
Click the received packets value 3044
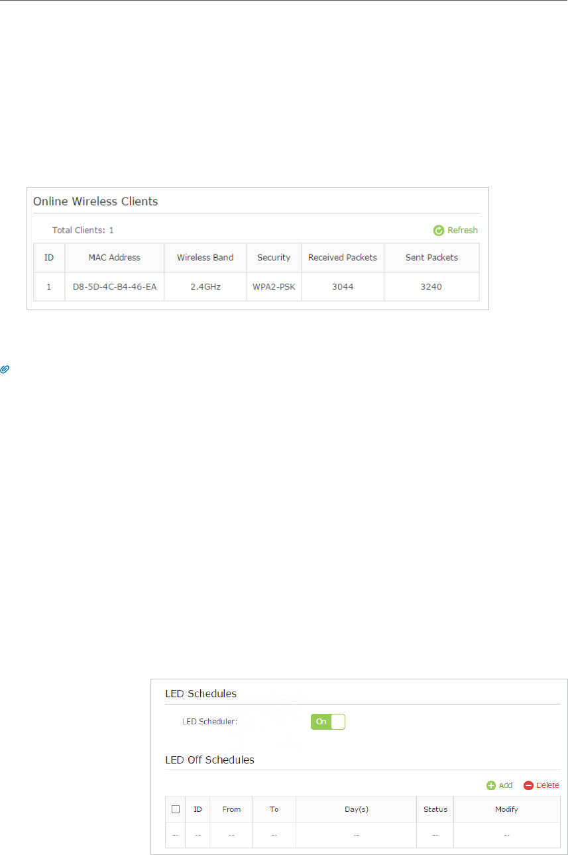pyautogui.click(x=343, y=287)
